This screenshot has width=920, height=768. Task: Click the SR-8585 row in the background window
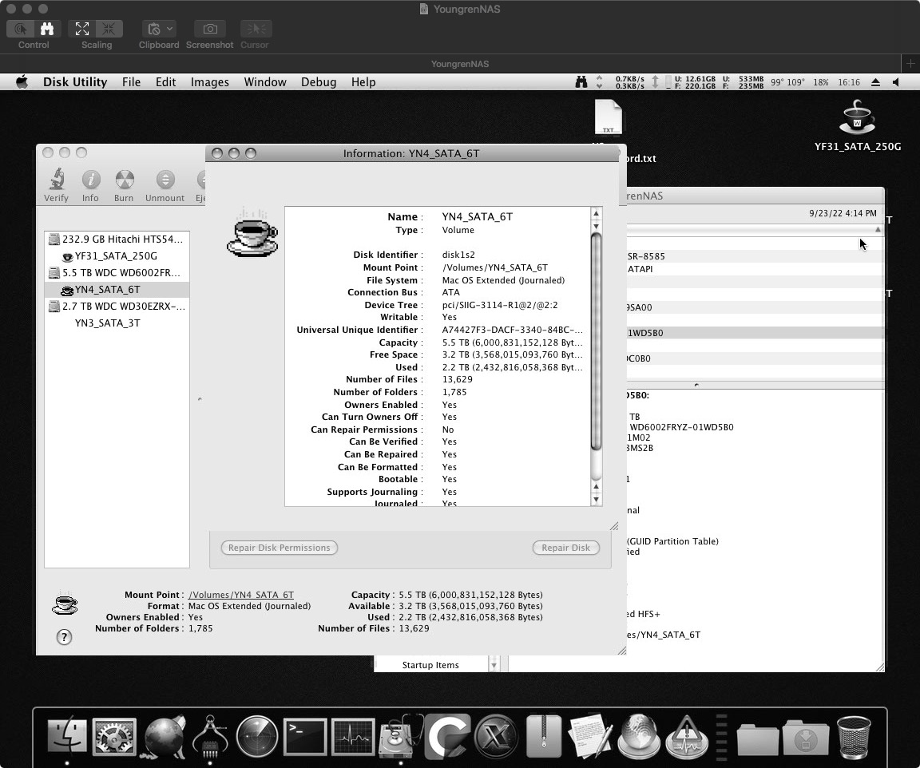pyautogui.click(x=755, y=256)
